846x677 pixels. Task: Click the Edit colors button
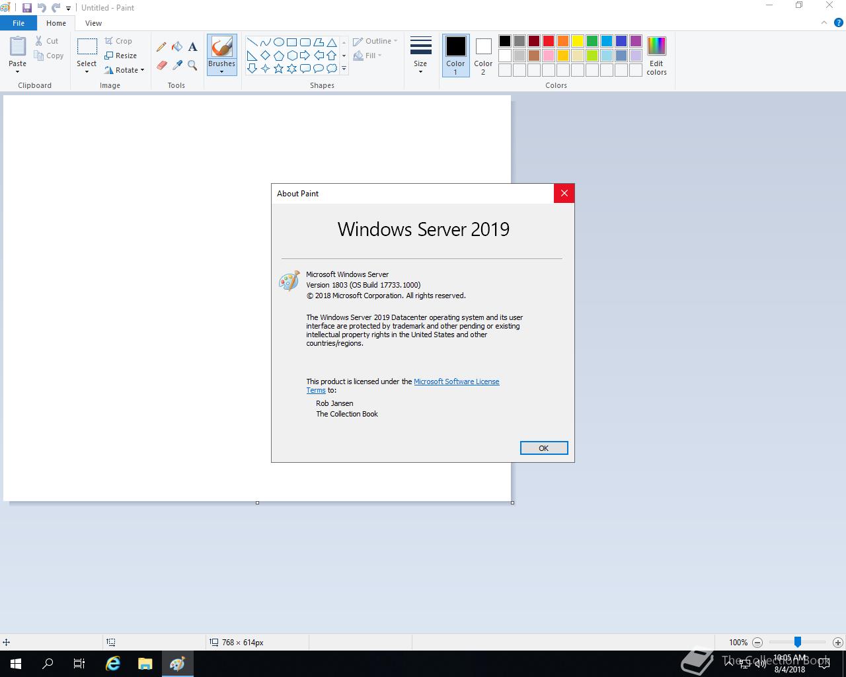tap(656, 55)
